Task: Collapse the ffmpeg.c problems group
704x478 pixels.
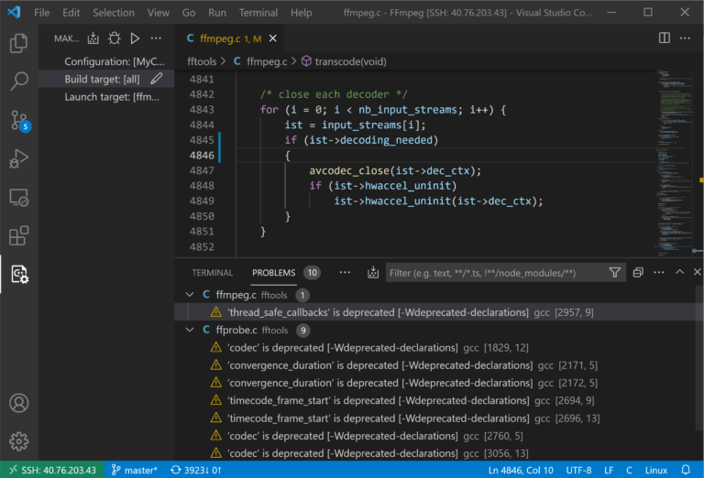Action: (x=190, y=295)
